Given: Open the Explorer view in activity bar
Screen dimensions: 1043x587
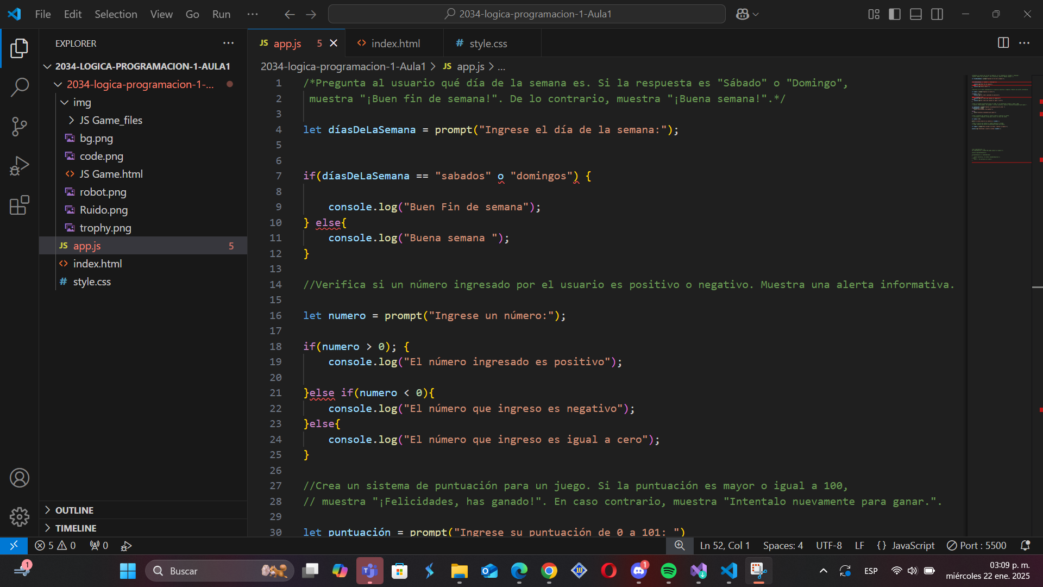Looking at the screenshot, I should tap(20, 48).
